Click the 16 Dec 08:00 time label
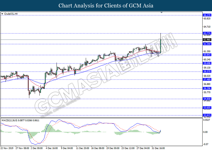This screenshot has width=212, height=151. coord(98,148)
